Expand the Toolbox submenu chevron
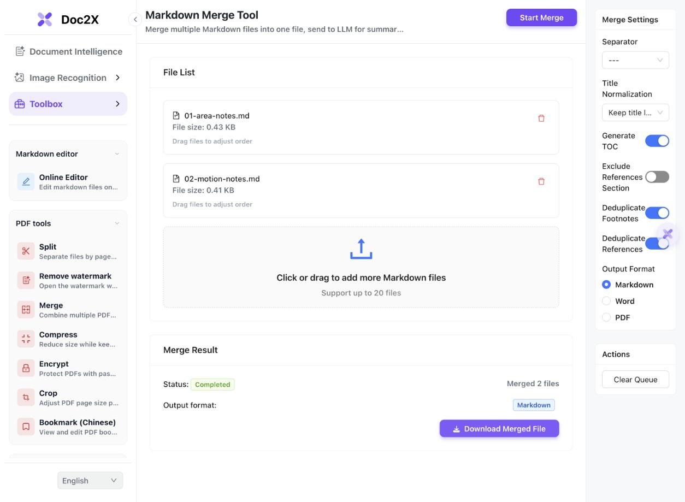The width and height of the screenshot is (685, 502). 117,104
